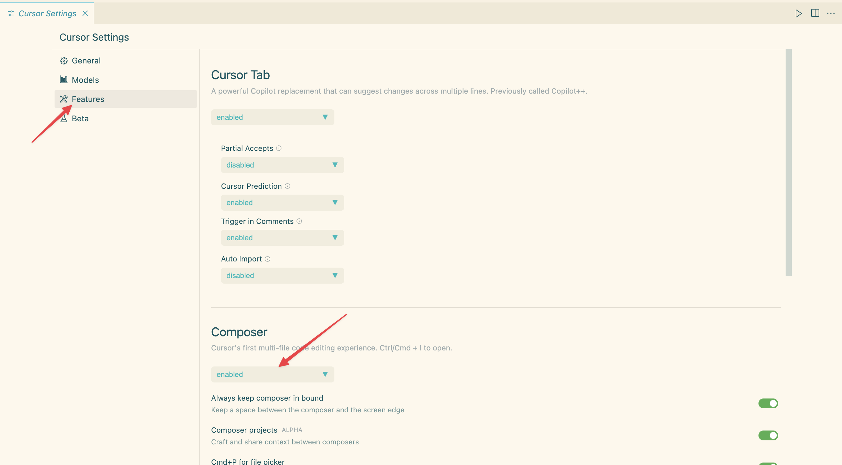
Task: Switch to the Cursor Settings tab
Action: pos(47,13)
